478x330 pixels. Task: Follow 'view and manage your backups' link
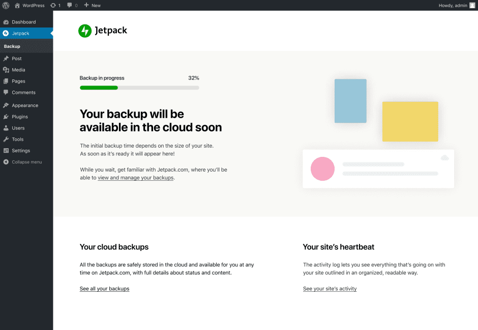tap(136, 178)
